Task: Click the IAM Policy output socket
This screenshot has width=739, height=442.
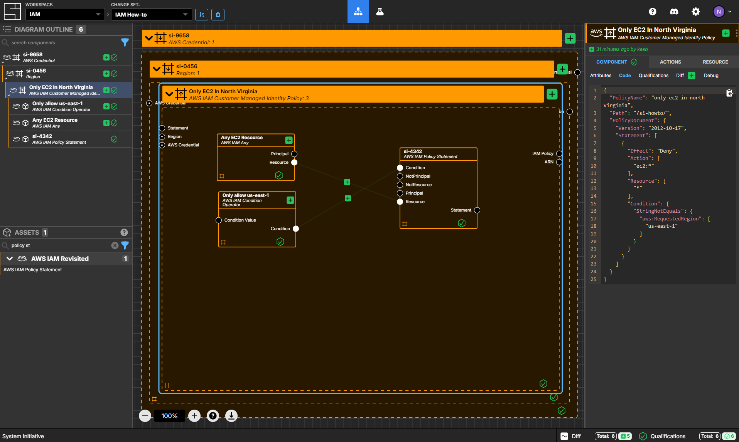Action: click(559, 153)
